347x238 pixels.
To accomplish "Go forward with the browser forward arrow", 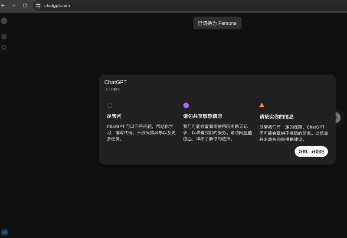I will click(14, 6).
